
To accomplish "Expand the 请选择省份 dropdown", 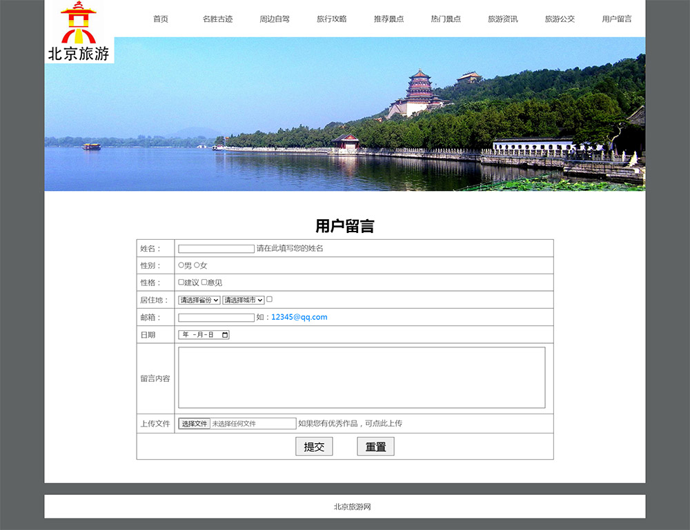I will [199, 300].
